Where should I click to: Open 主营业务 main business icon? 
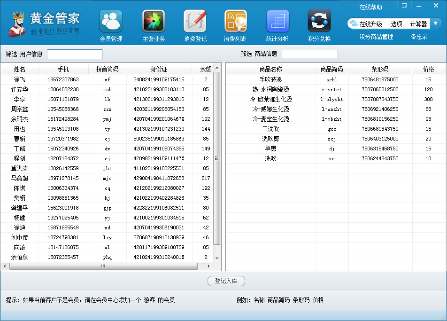click(x=154, y=22)
